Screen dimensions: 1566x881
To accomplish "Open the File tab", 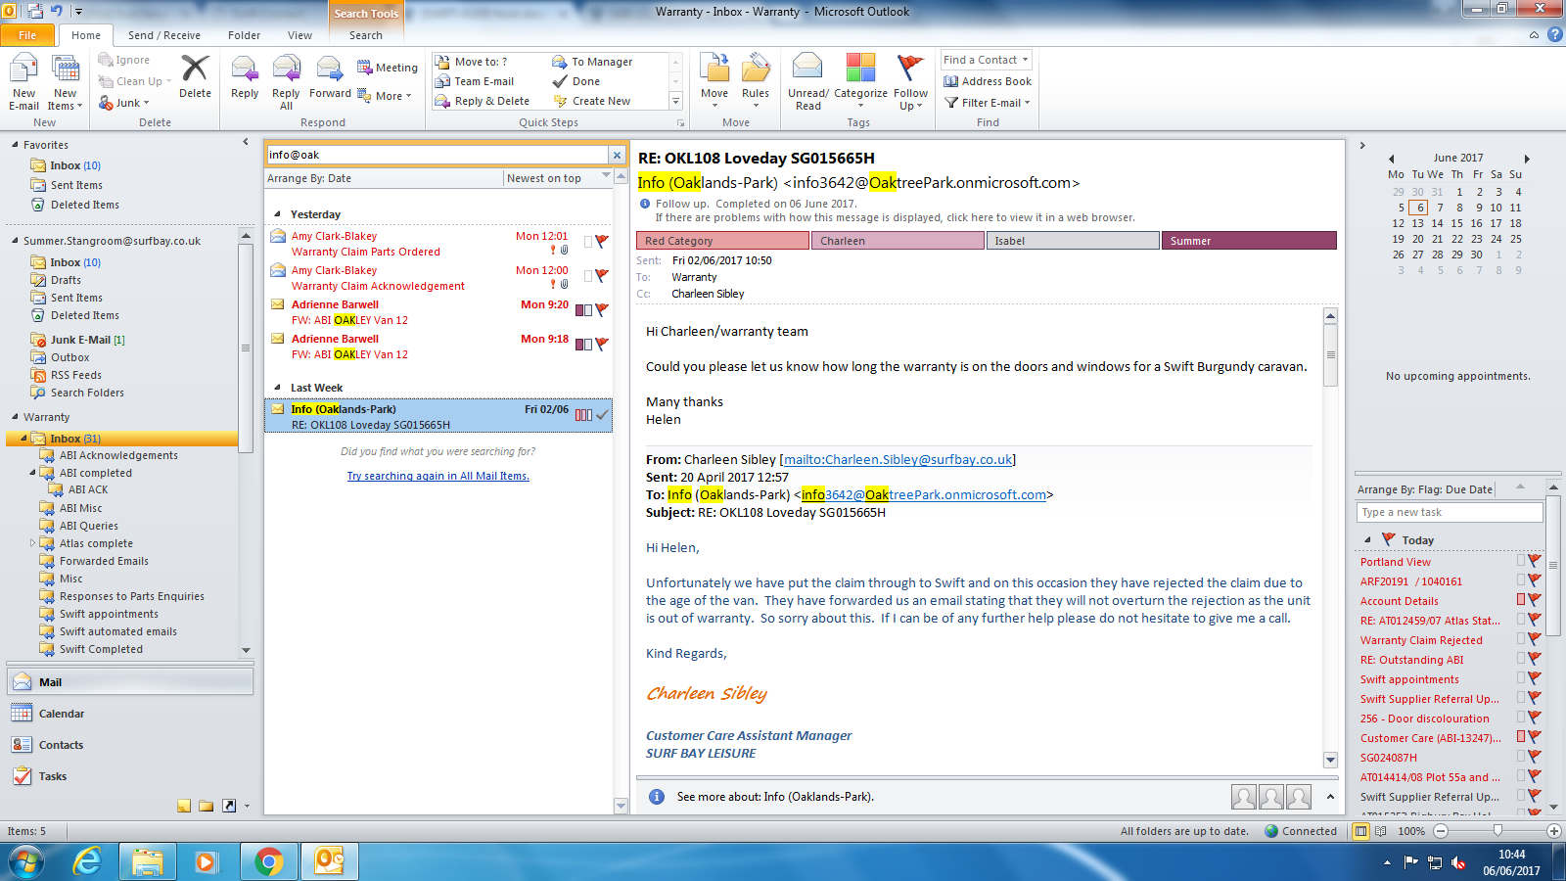I will [27, 35].
